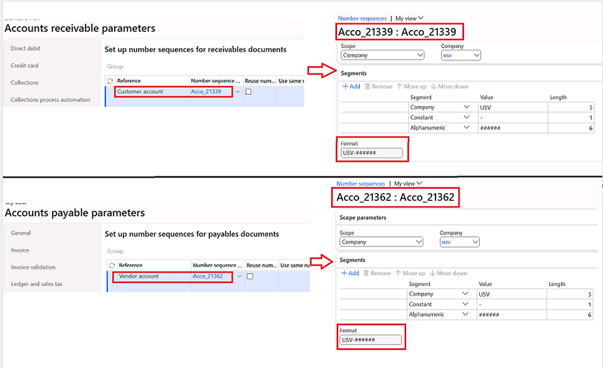This screenshot has width=603, height=368.
Task: Collapse the Segments section header in Acco_21362
Action: [352, 260]
